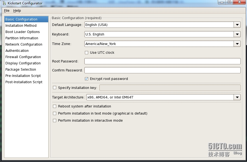Click the Target Architecture label
This screenshot has height=162, width=247.
pyautogui.click(x=68, y=97)
